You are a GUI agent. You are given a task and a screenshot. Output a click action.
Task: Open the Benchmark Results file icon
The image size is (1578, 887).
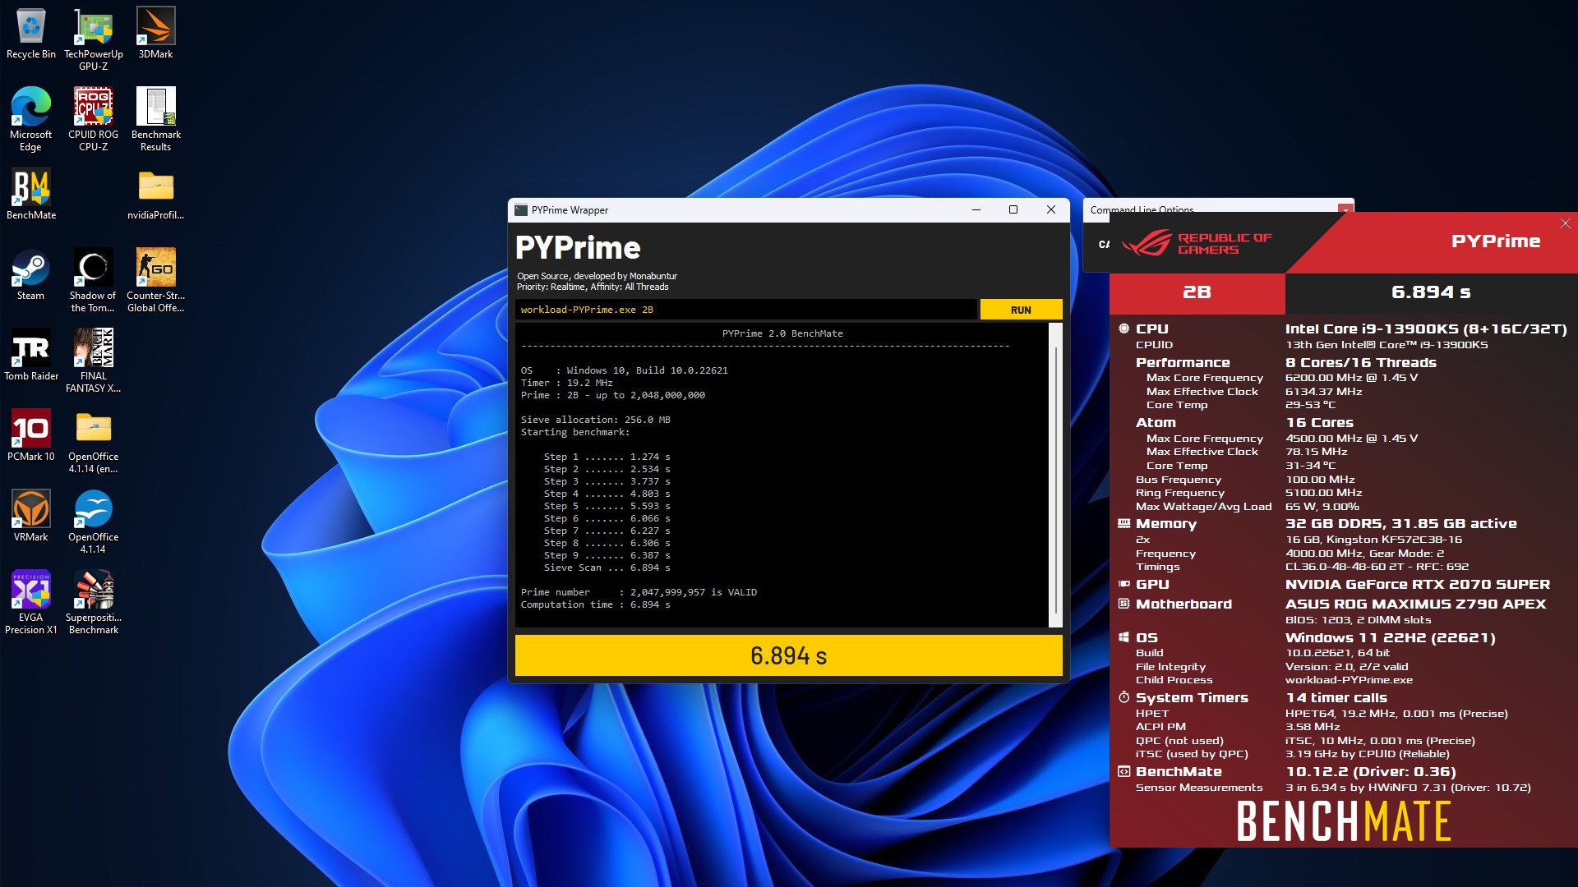click(x=155, y=120)
